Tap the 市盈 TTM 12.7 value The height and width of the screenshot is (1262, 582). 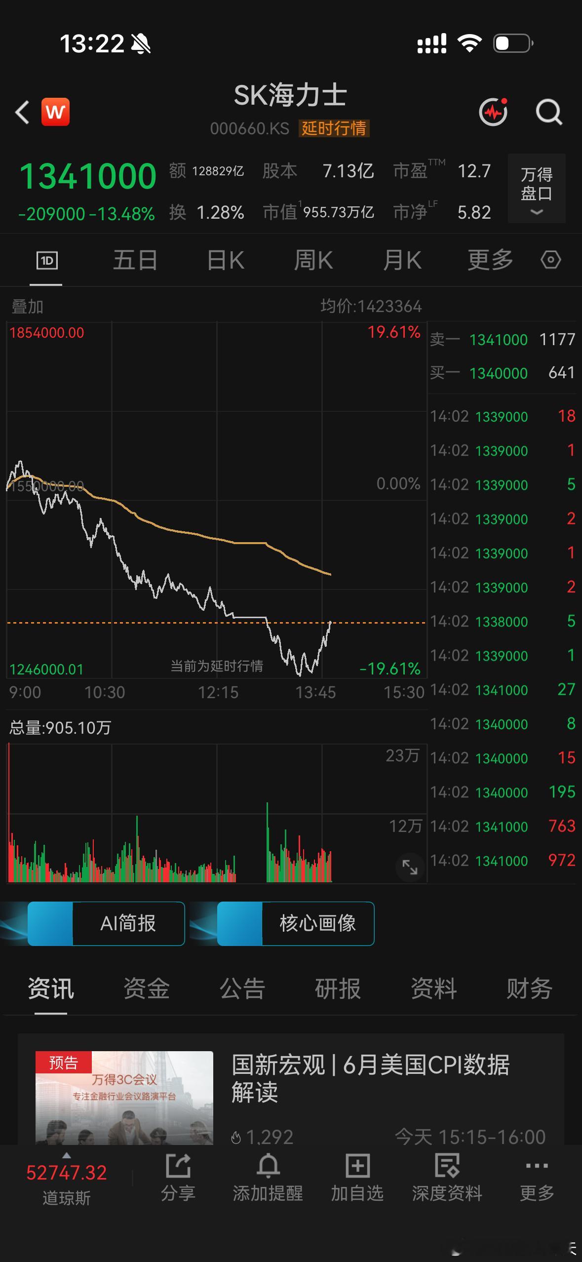click(x=442, y=171)
